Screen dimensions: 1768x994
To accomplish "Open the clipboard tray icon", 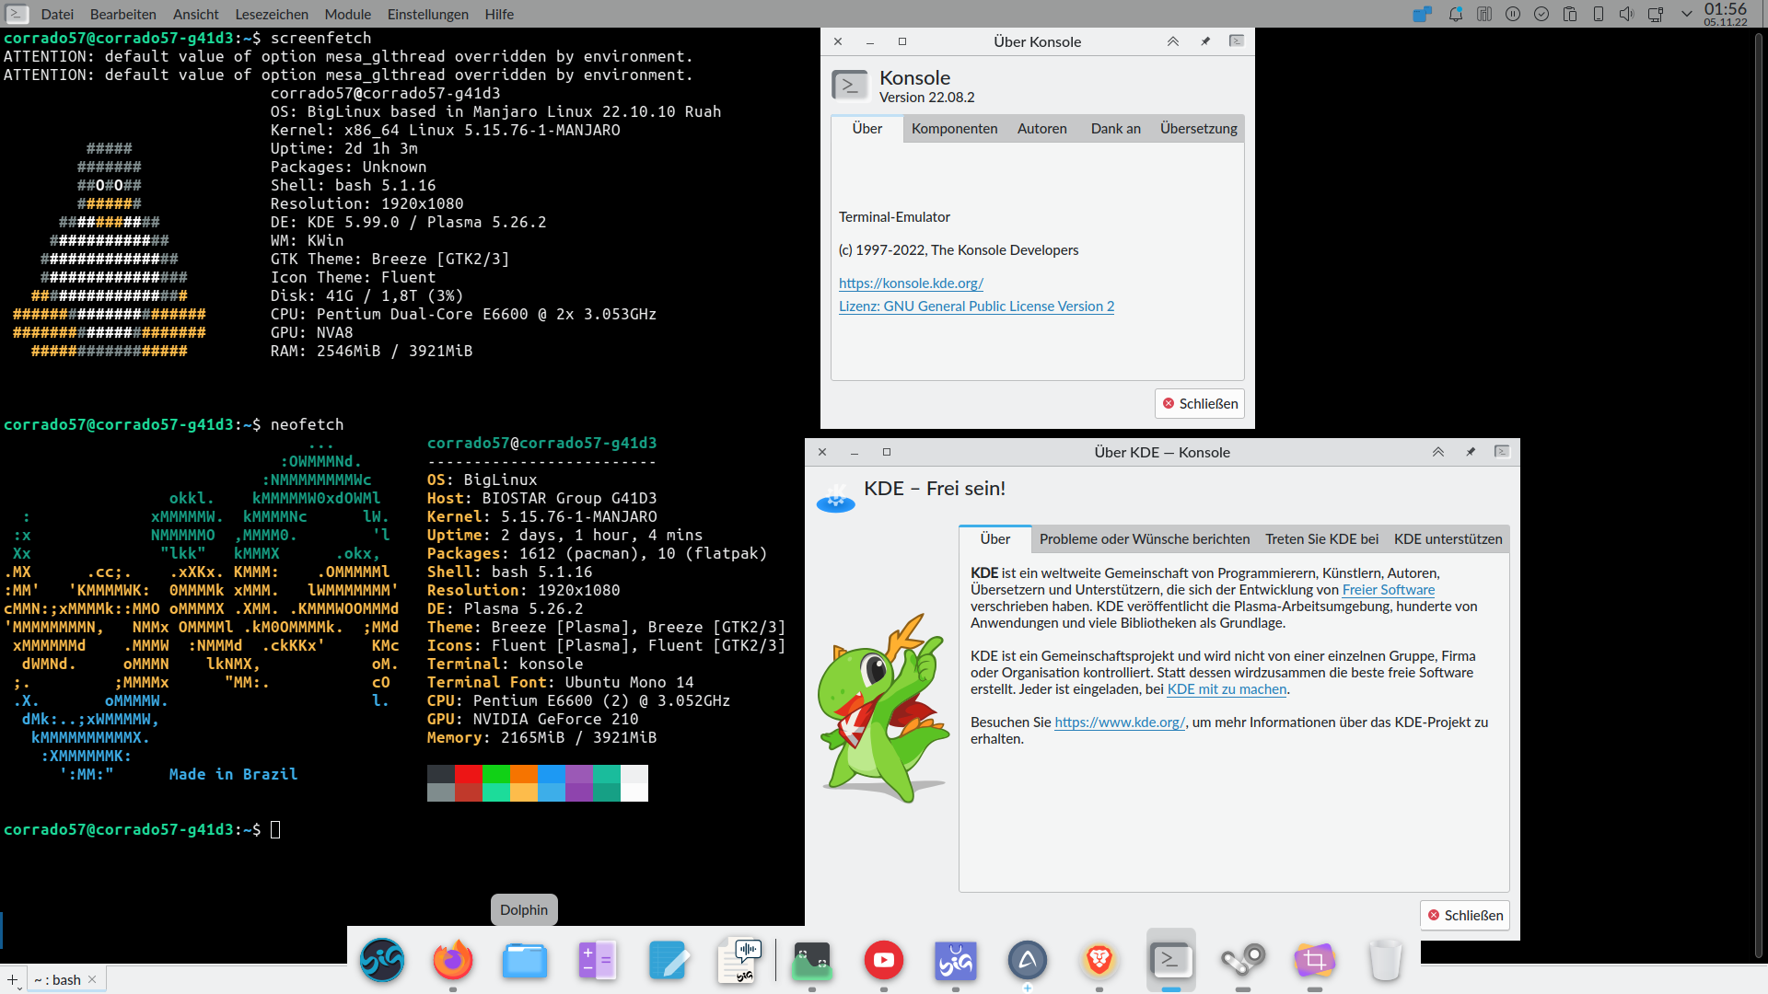I will click(1570, 14).
